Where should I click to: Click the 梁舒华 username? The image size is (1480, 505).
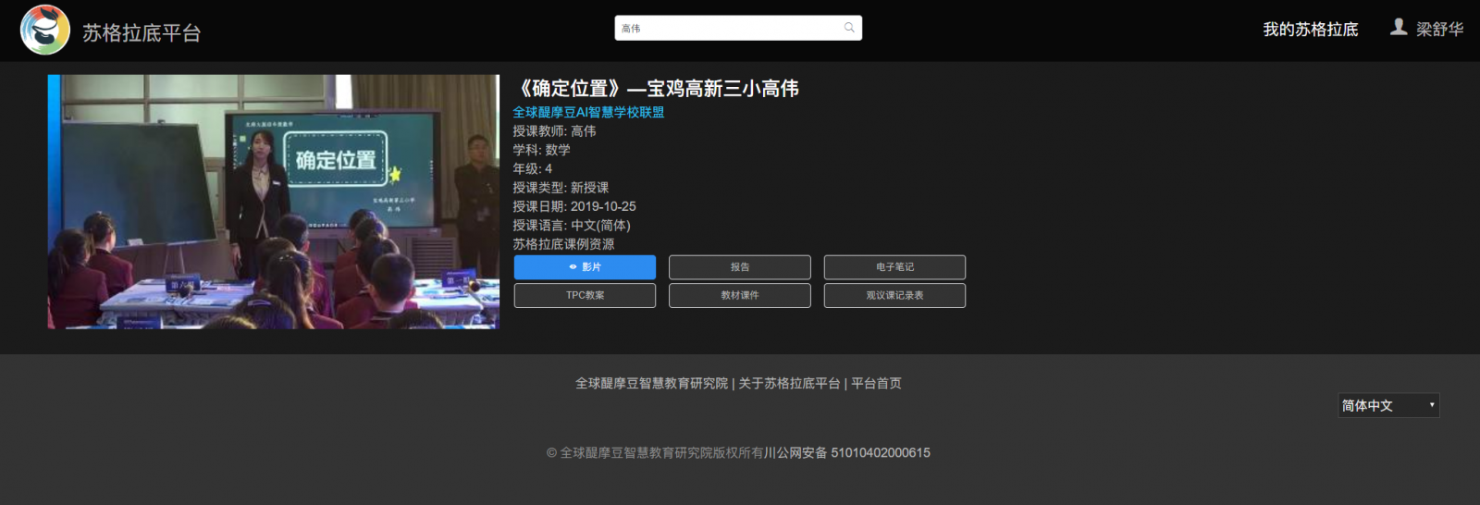pos(1439,30)
